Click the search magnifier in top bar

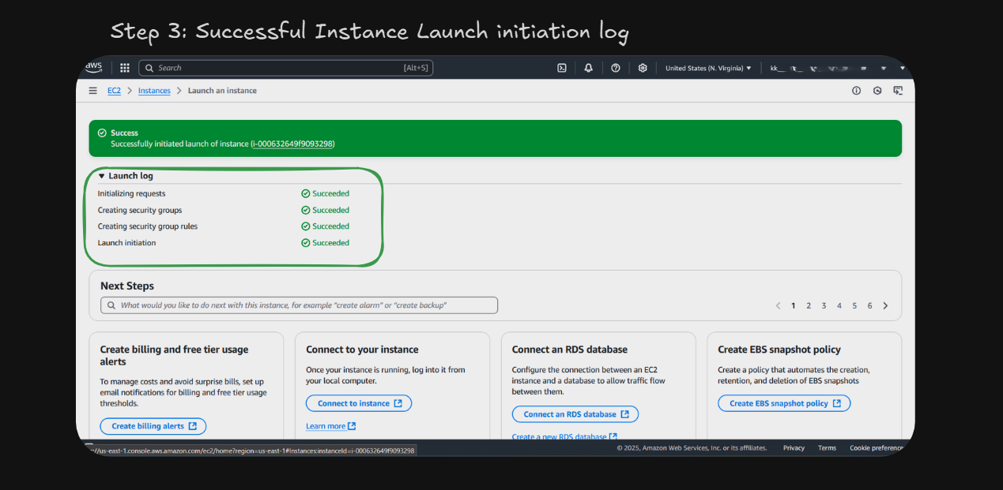(x=149, y=68)
